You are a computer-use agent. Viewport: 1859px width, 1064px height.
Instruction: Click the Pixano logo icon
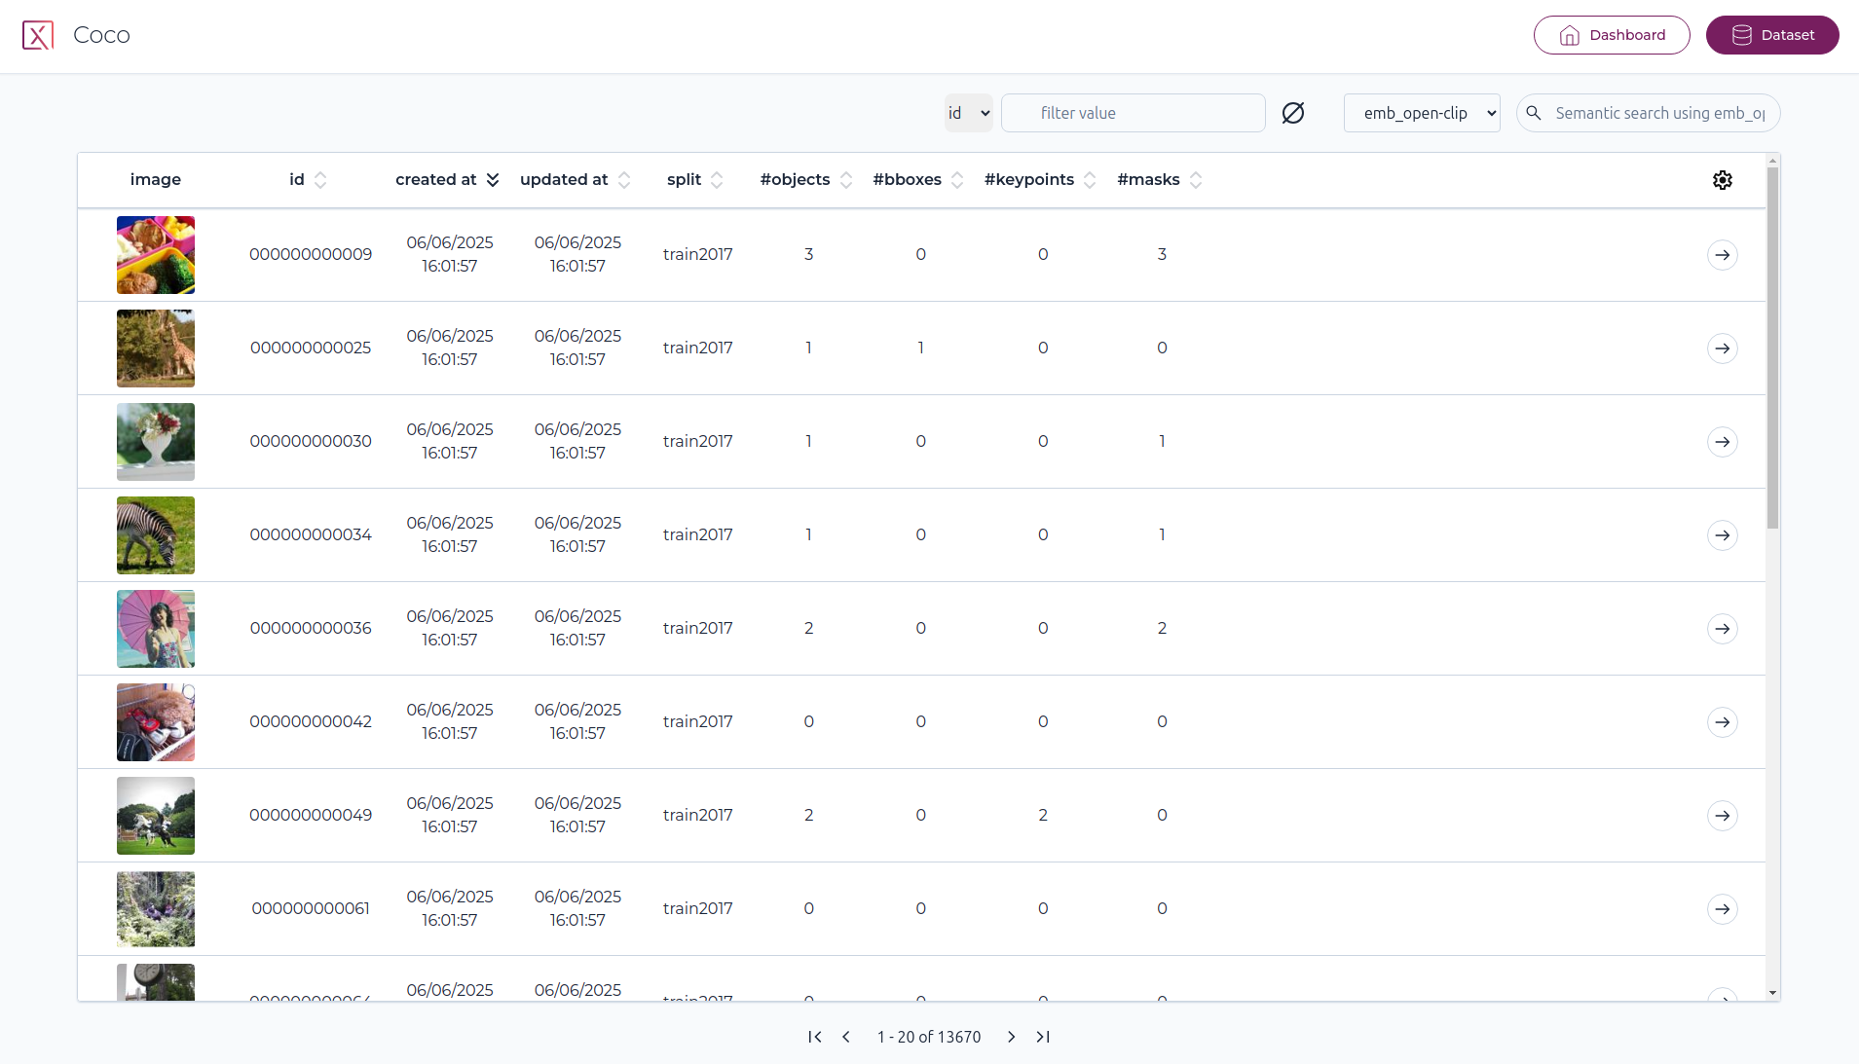38,35
